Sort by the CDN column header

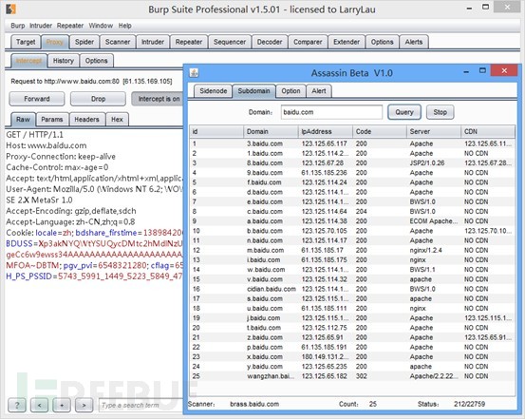click(x=488, y=131)
